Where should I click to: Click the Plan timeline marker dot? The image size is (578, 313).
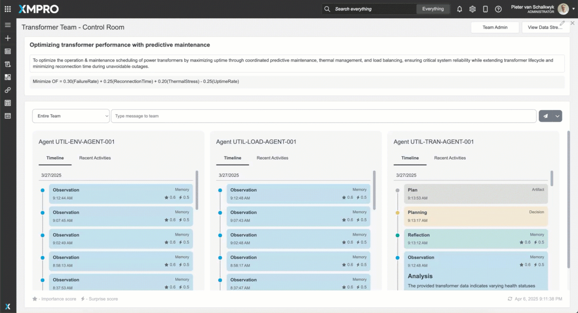[397, 191]
